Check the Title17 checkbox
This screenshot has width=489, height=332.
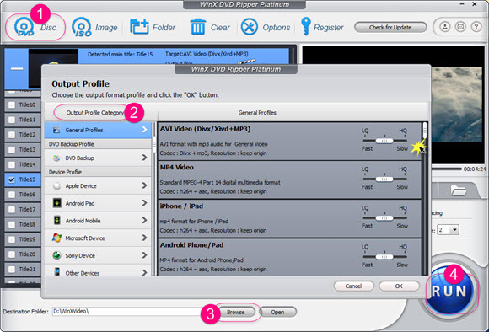pos(12,210)
